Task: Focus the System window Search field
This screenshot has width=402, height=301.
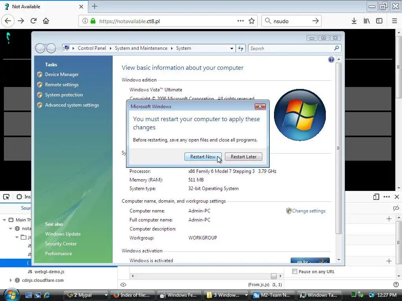Action: coord(291,48)
